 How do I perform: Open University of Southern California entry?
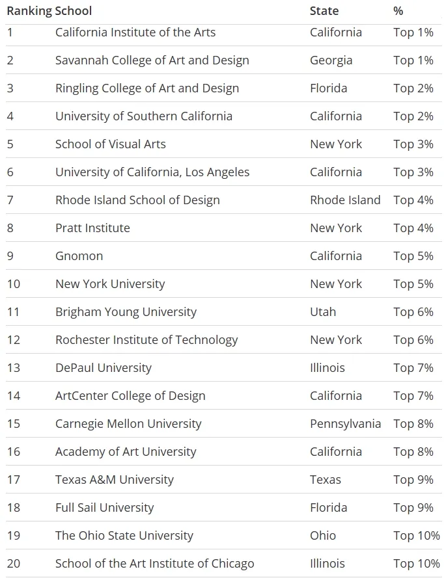[144, 116]
